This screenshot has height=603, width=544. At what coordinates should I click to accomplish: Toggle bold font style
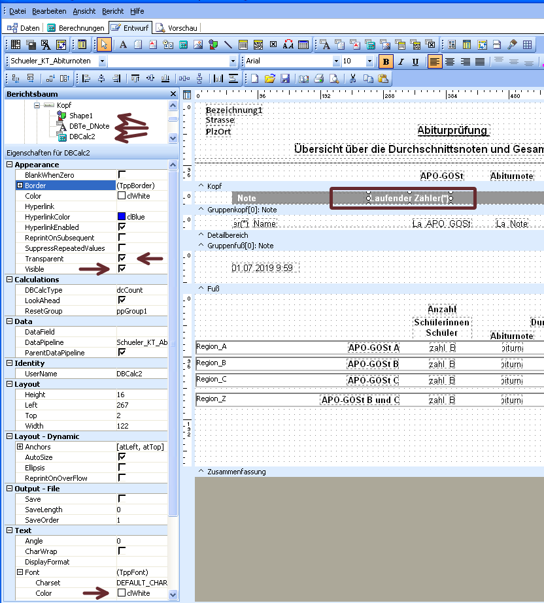386,61
